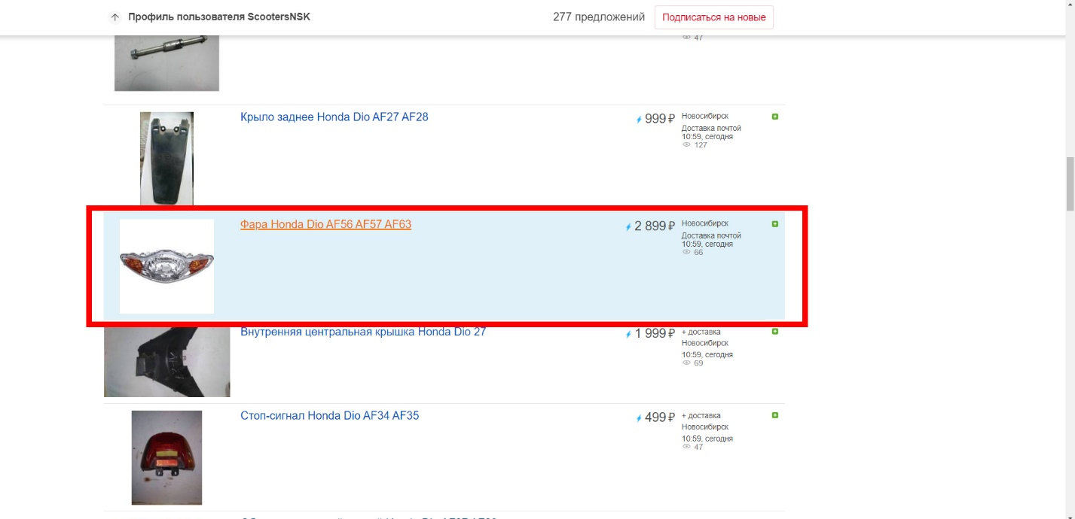1075x519 pixels.
Task: Click the eye views icon showing 66
Action: 686,253
